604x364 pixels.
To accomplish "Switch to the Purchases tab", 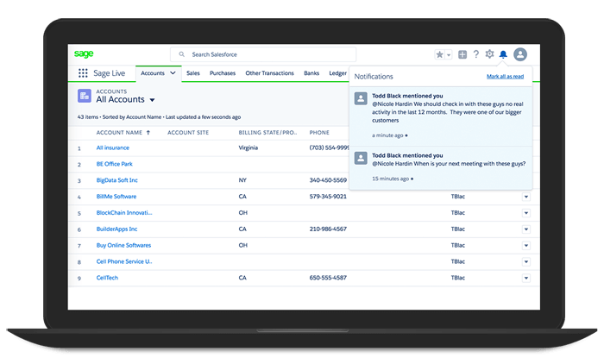I will coord(223,73).
